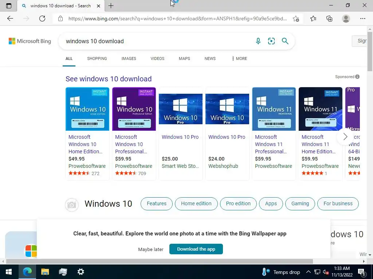Click the Bing search magnifier icon

pyautogui.click(x=285, y=41)
